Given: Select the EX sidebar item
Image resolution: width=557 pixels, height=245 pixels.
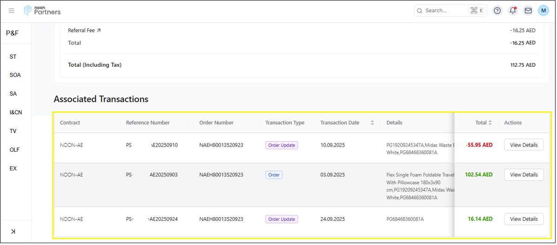Looking at the screenshot, I should point(13,168).
